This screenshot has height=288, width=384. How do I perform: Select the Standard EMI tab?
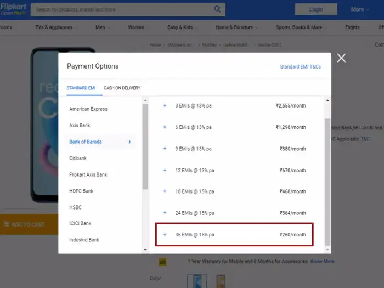click(81, 88)
